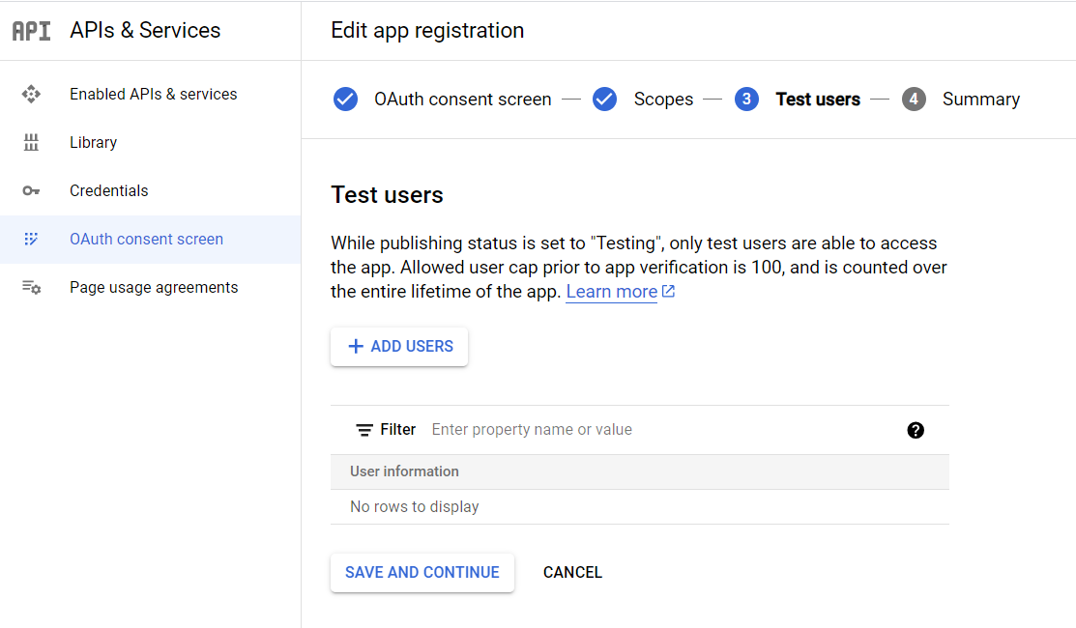Click the OAuth consent screen sidebar icon
This screenshot has width=1076, height=628.
coord(31,240)
